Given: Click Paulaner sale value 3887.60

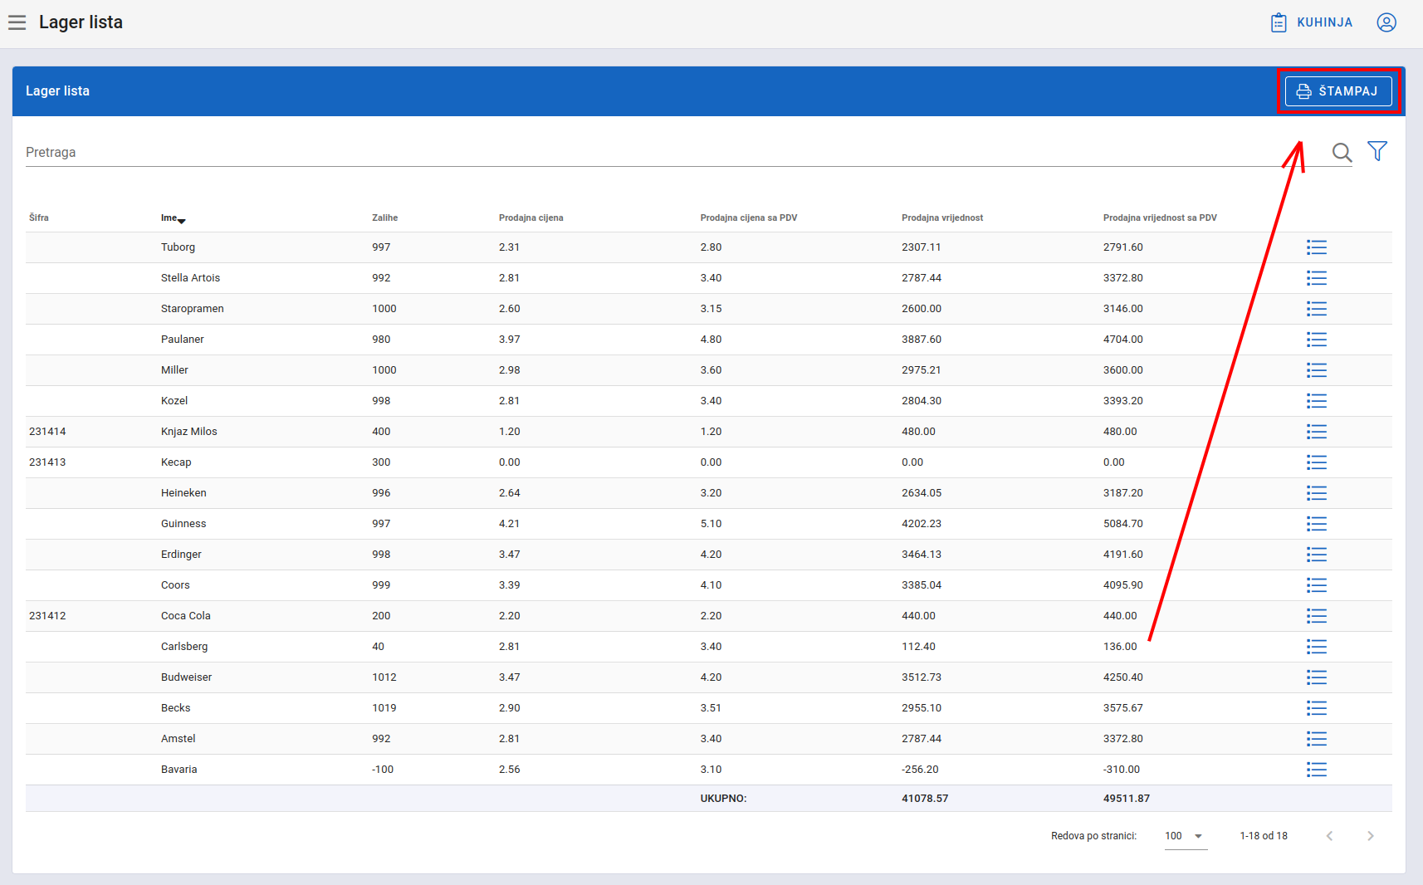Looking at the screenshot, I should (922, 340).
